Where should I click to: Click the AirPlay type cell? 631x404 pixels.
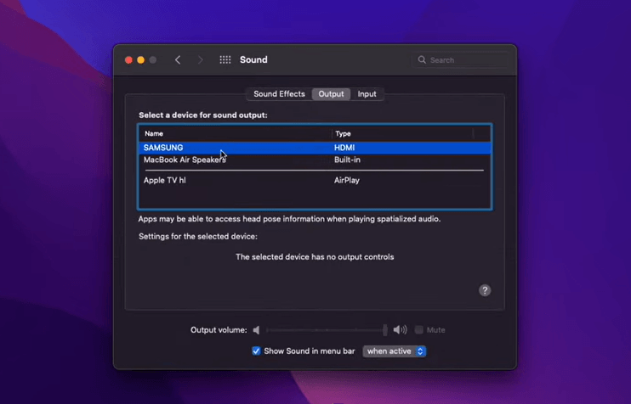(346, 180)
